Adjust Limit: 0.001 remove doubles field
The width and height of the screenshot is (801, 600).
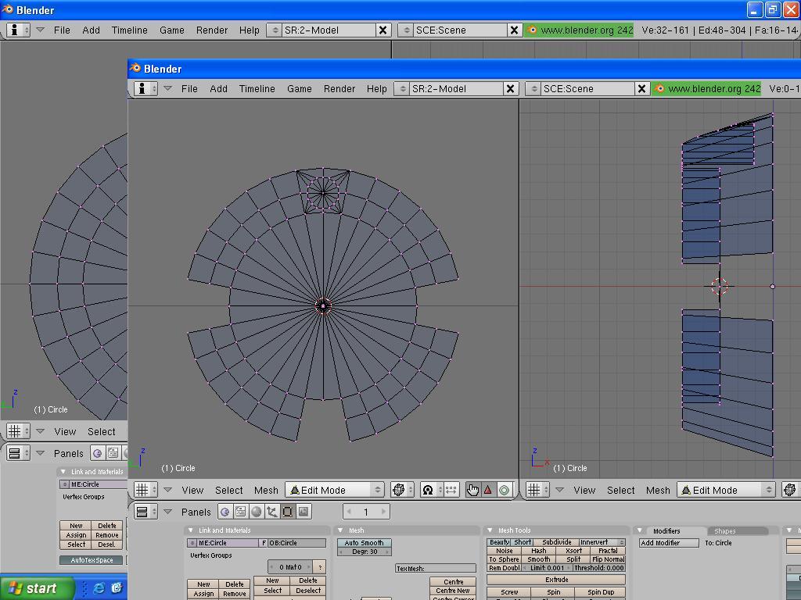547,568
